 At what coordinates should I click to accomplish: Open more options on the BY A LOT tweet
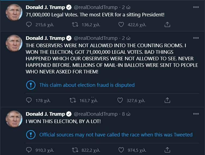point(196,114)
